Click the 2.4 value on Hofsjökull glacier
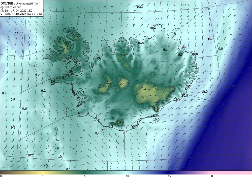252x178 pixels. click(x=122, y=84)
